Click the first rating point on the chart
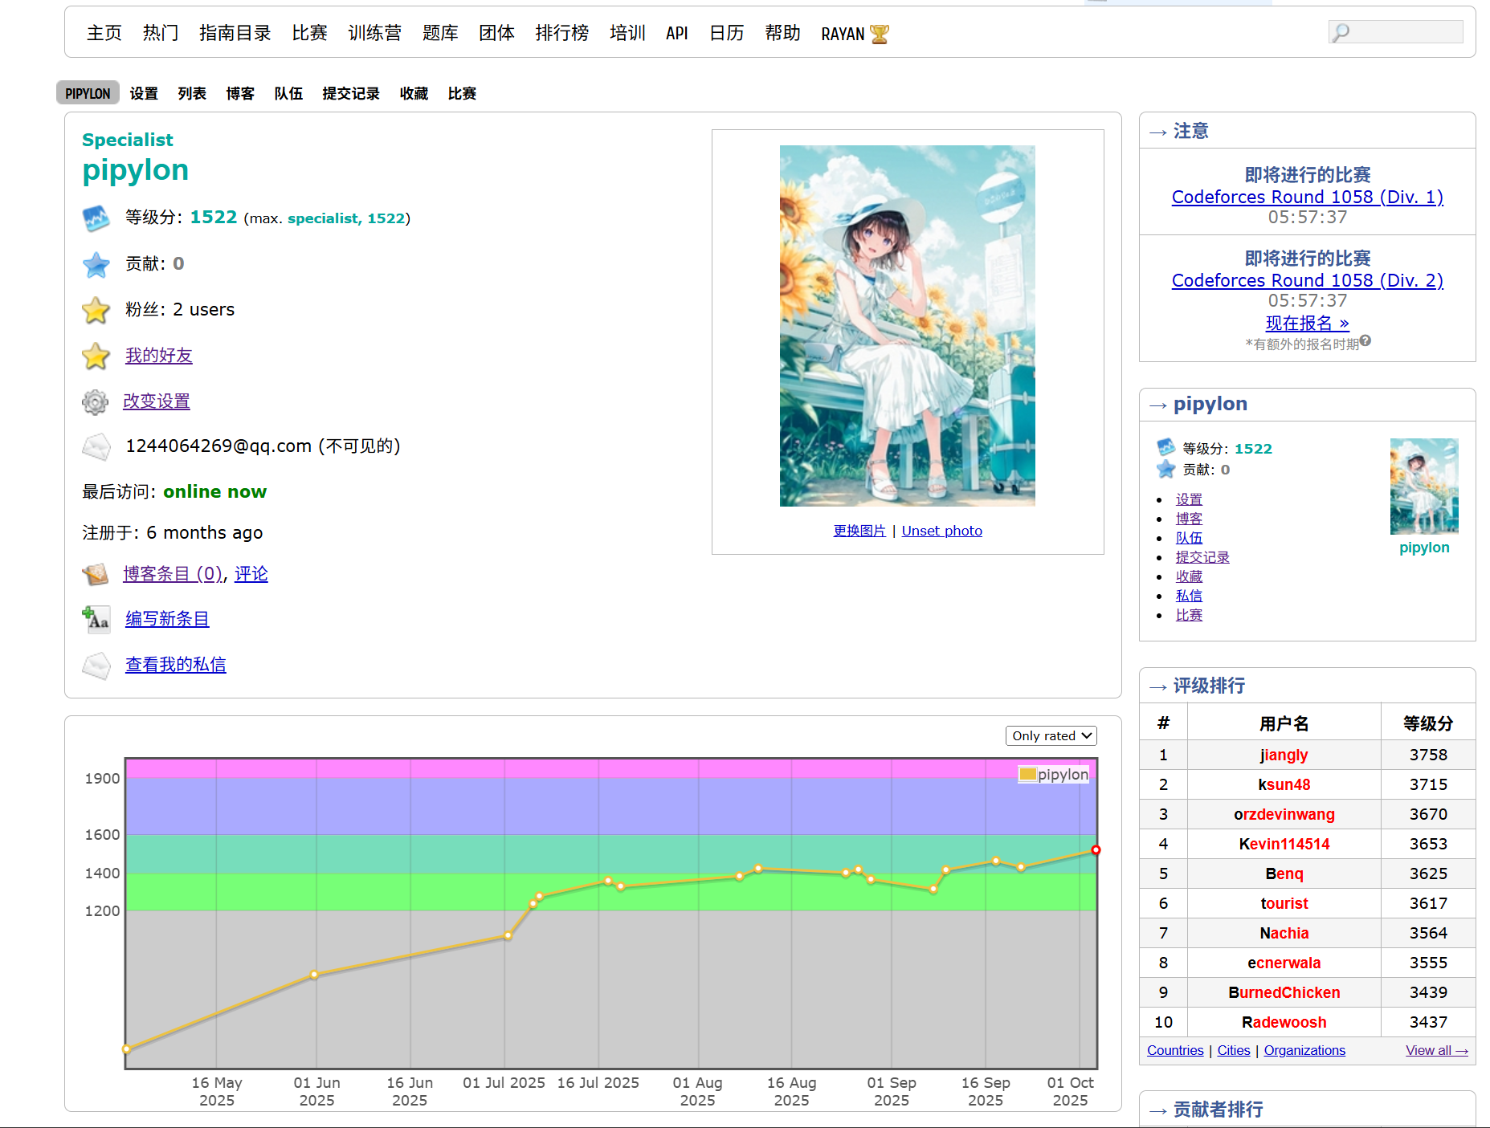The width and height of the screenshot is (1490, 1128). (x=126, y=1049)
